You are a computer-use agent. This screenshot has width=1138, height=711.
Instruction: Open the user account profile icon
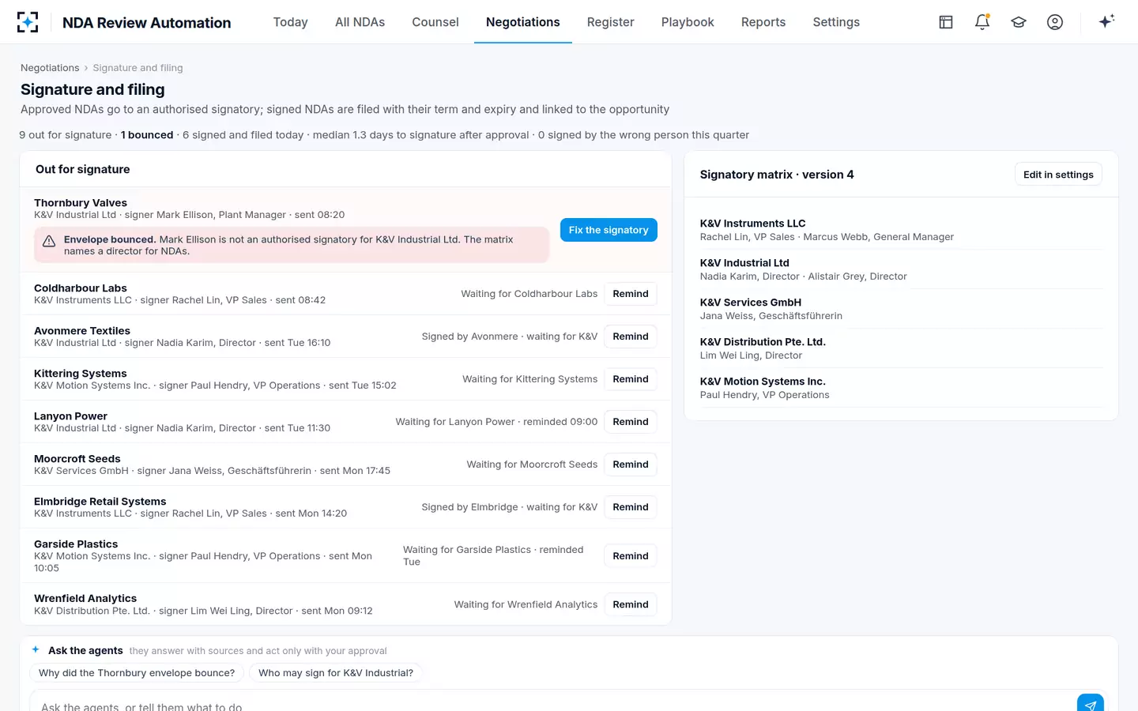[x=1055, y=22]
